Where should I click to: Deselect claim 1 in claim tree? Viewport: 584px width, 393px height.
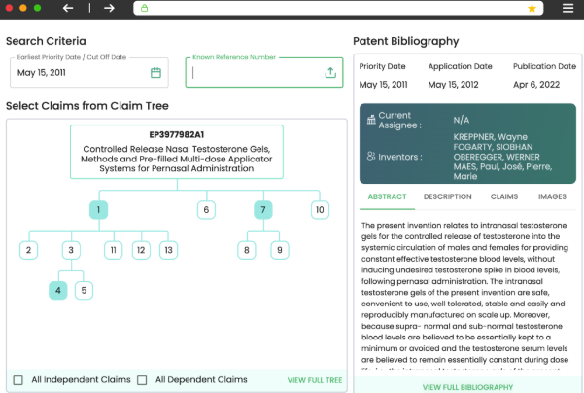tap(99, 210)
